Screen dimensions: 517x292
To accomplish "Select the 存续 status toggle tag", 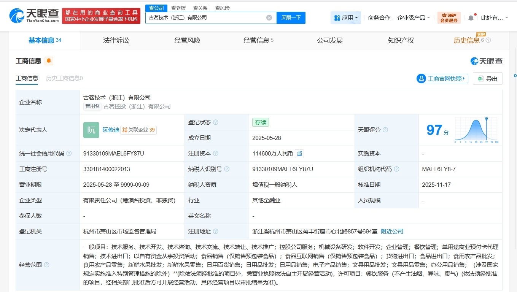I will [260, 122].
